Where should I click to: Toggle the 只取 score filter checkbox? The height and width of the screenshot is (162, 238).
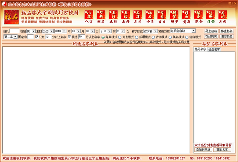click(37, 37)
